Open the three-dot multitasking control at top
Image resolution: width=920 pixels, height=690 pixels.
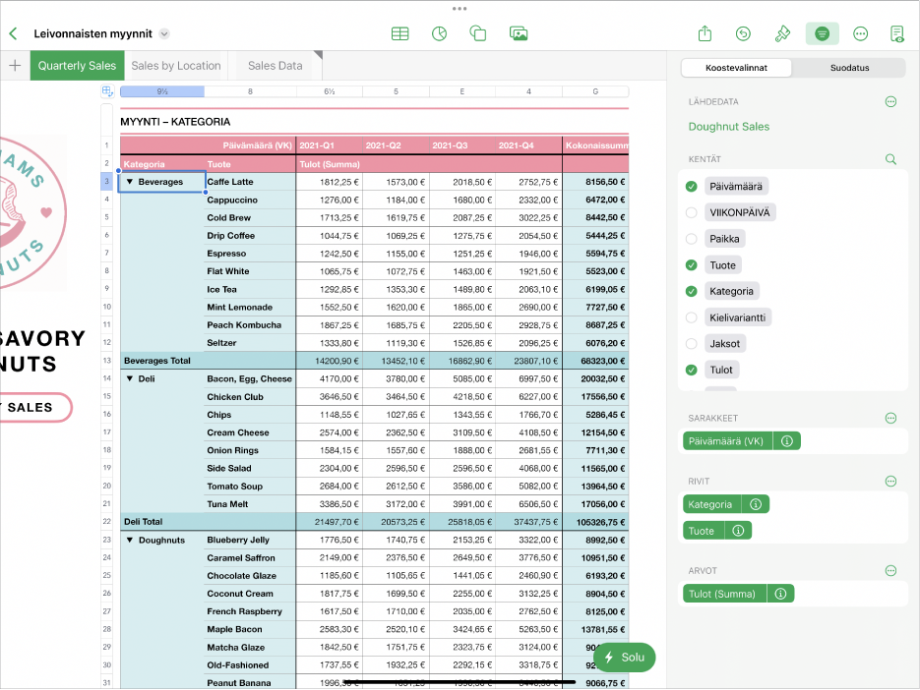point(460,9)
